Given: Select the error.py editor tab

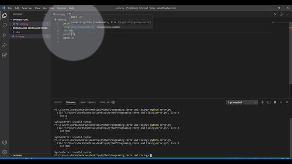Looking at the screenshot, I should (61, 14).
